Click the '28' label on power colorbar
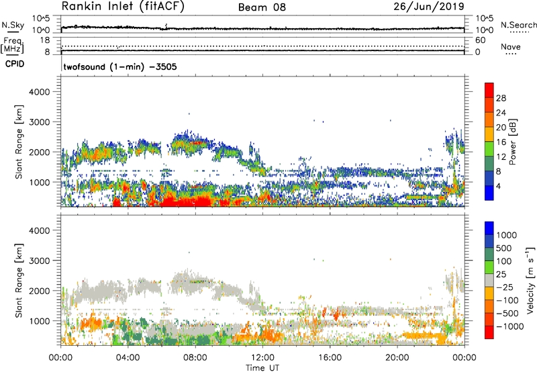The width and height of the screenshot is (537, 372). (501, 98)
